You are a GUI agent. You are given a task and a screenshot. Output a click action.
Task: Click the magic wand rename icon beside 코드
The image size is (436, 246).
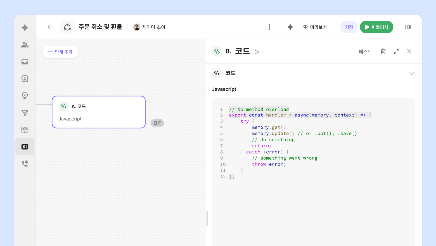tap(257, 51)
